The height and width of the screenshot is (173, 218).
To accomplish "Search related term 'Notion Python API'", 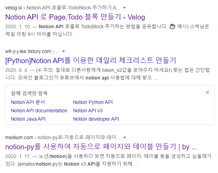I will coord(93,102).
